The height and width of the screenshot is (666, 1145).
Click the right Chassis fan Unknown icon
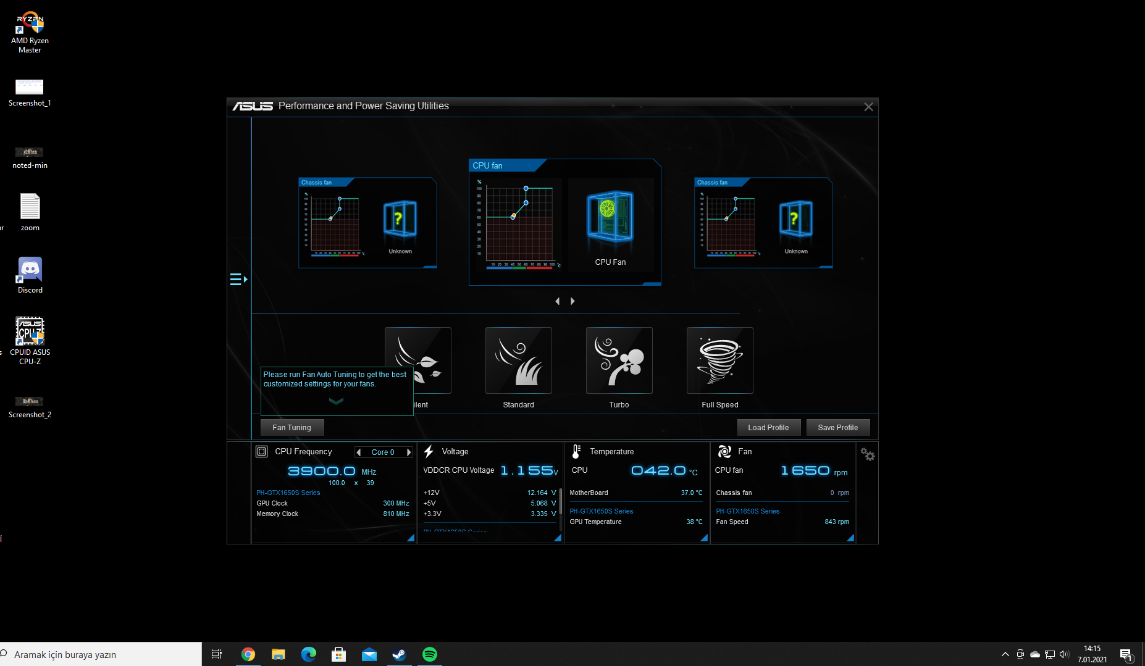796,219
